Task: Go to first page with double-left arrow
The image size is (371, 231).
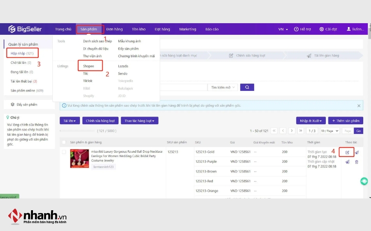Action: tap(274, 130)
